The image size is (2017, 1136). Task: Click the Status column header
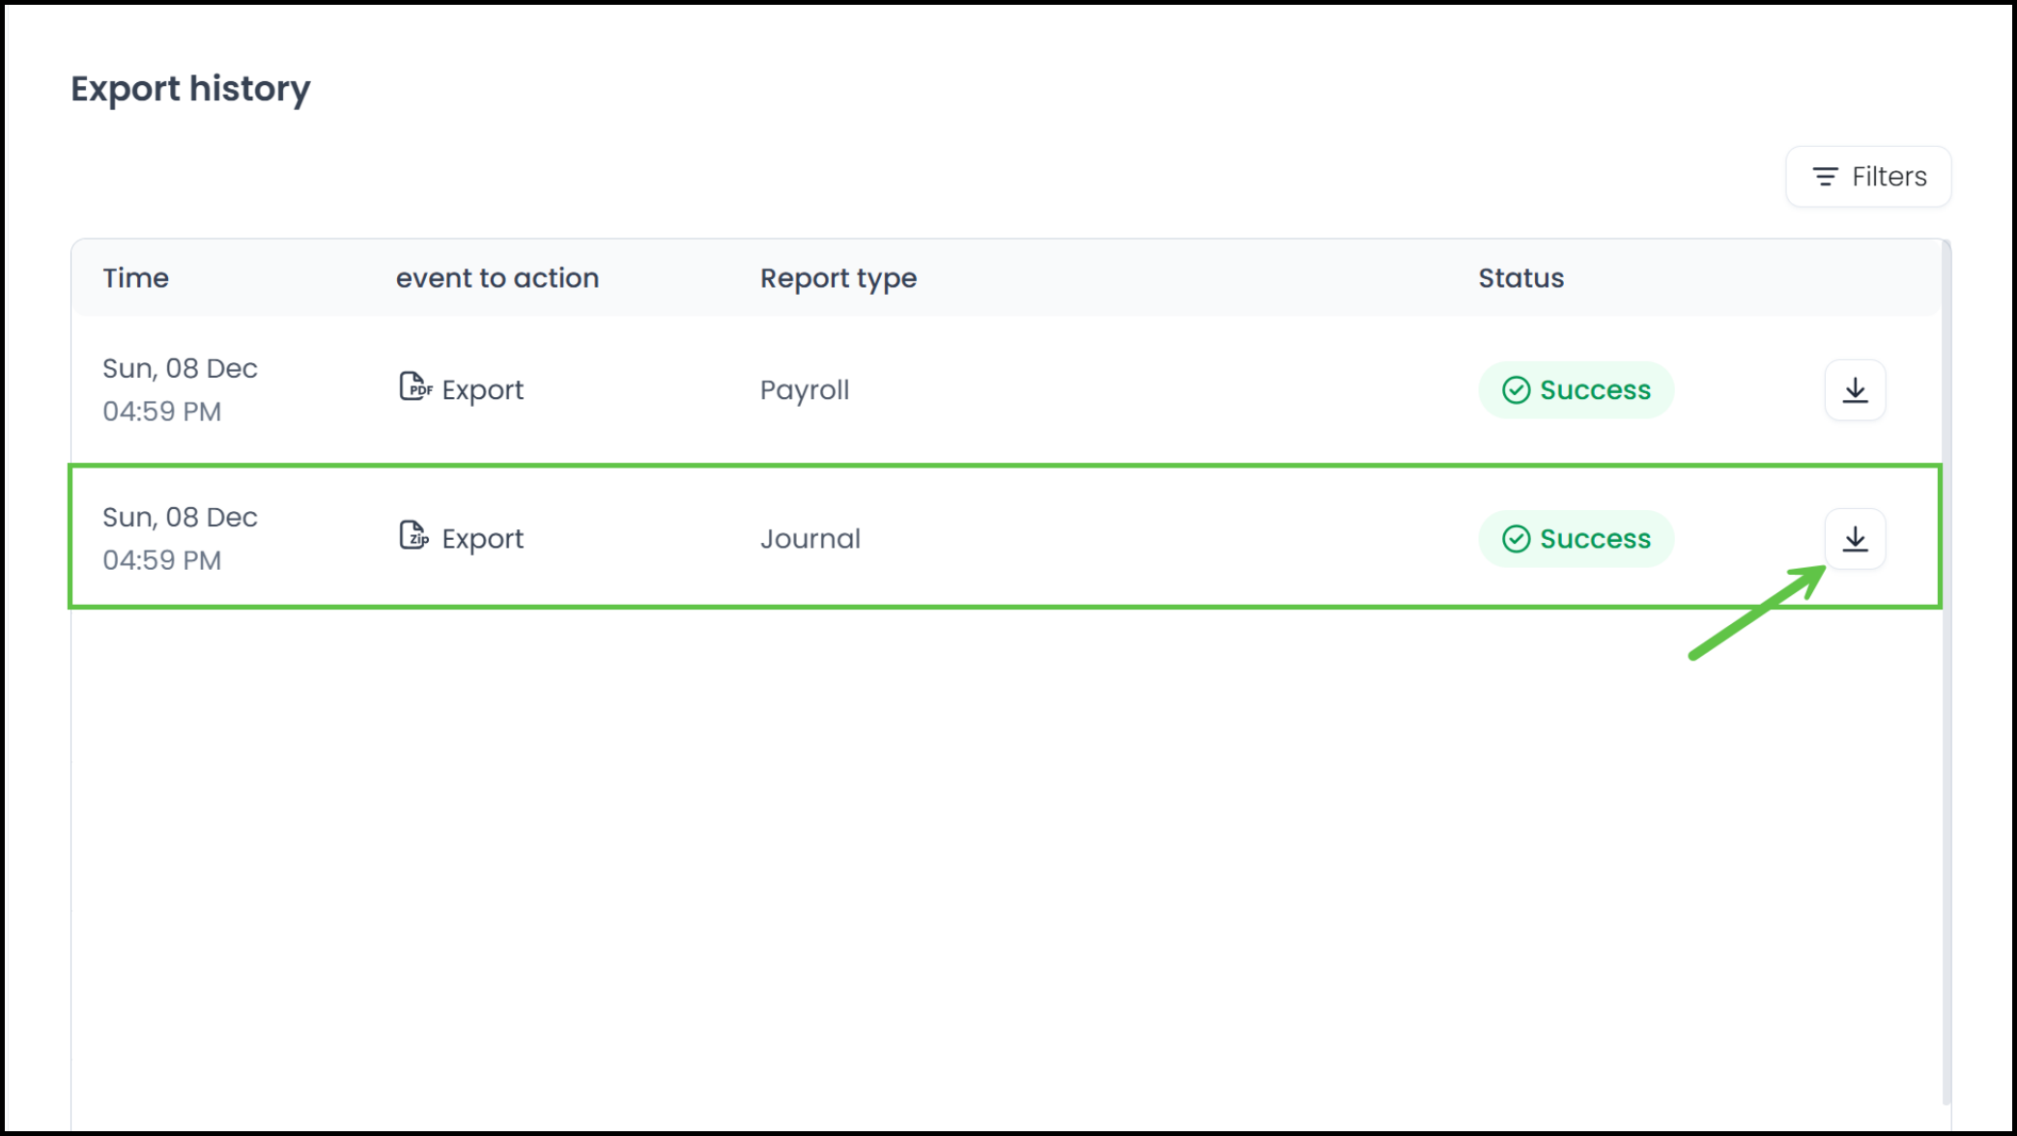pyautogui.click(x=1520, y=278)
